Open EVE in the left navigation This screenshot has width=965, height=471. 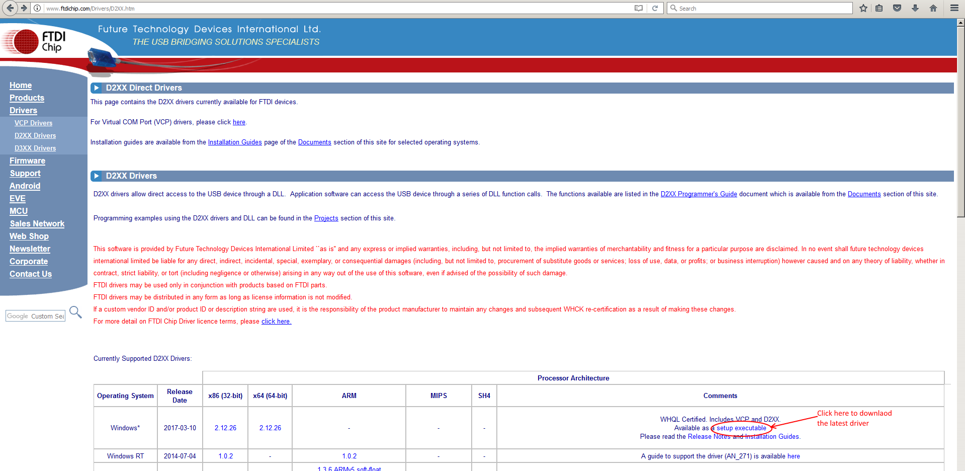18,199
